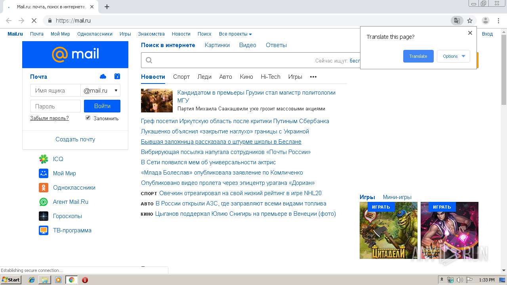This screenshot has height=285, width=507.
Task: Switch to the Кино news tab
Action: tap(246, 77)
